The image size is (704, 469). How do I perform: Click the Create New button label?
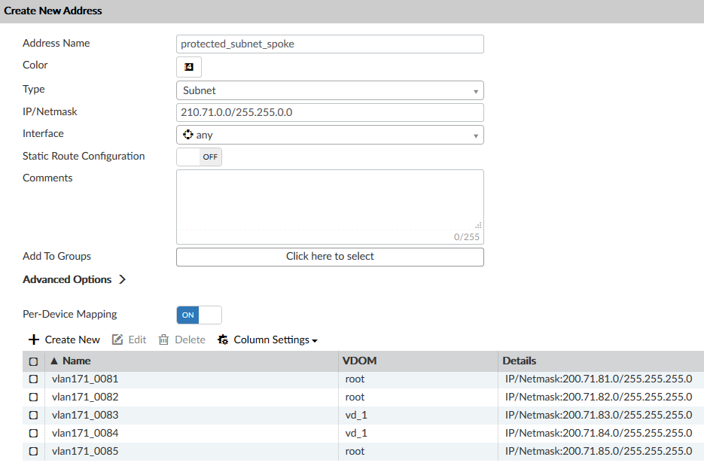(72, 340)
